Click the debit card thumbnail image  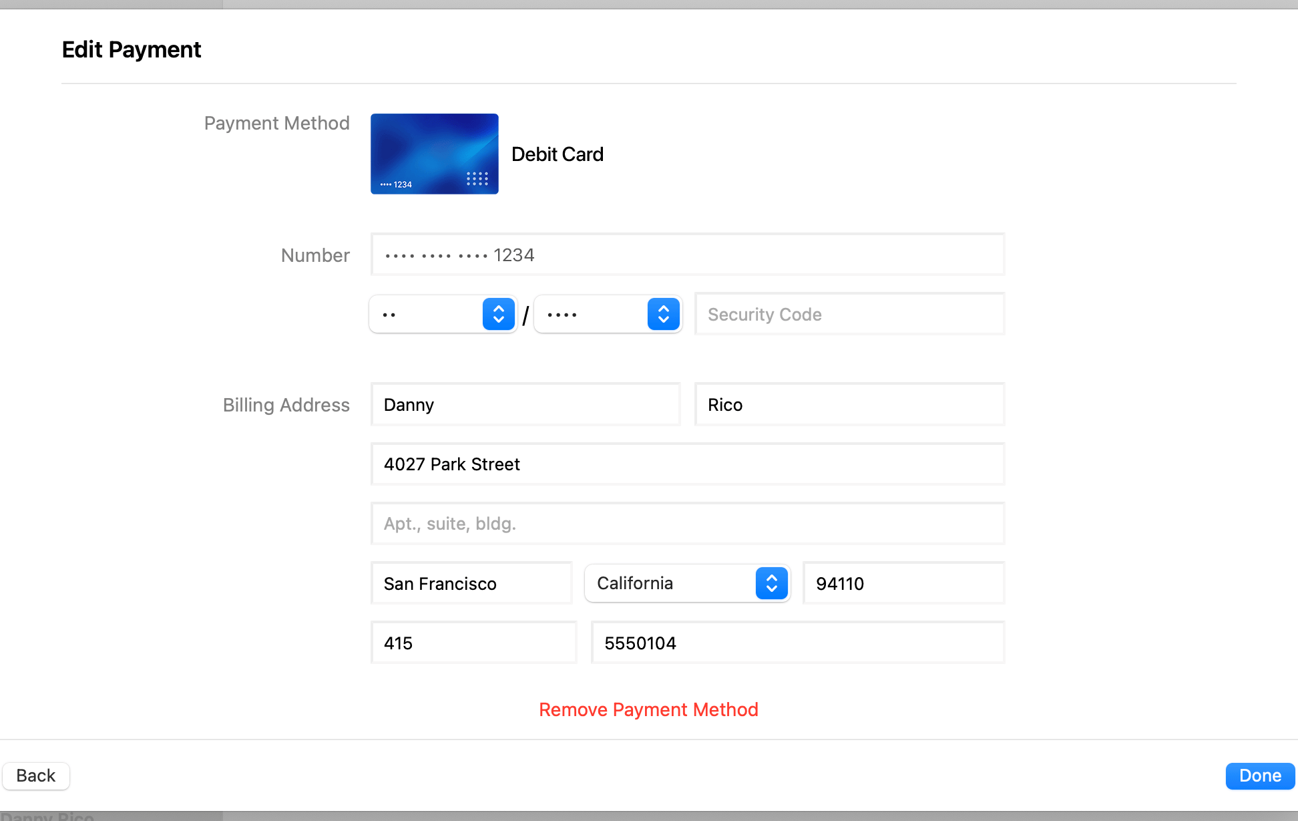pyautogui.click(x=435, y=154)
